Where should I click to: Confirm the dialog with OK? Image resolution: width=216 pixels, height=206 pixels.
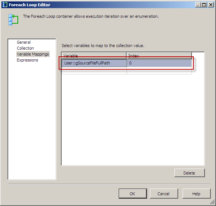point(133,194)
